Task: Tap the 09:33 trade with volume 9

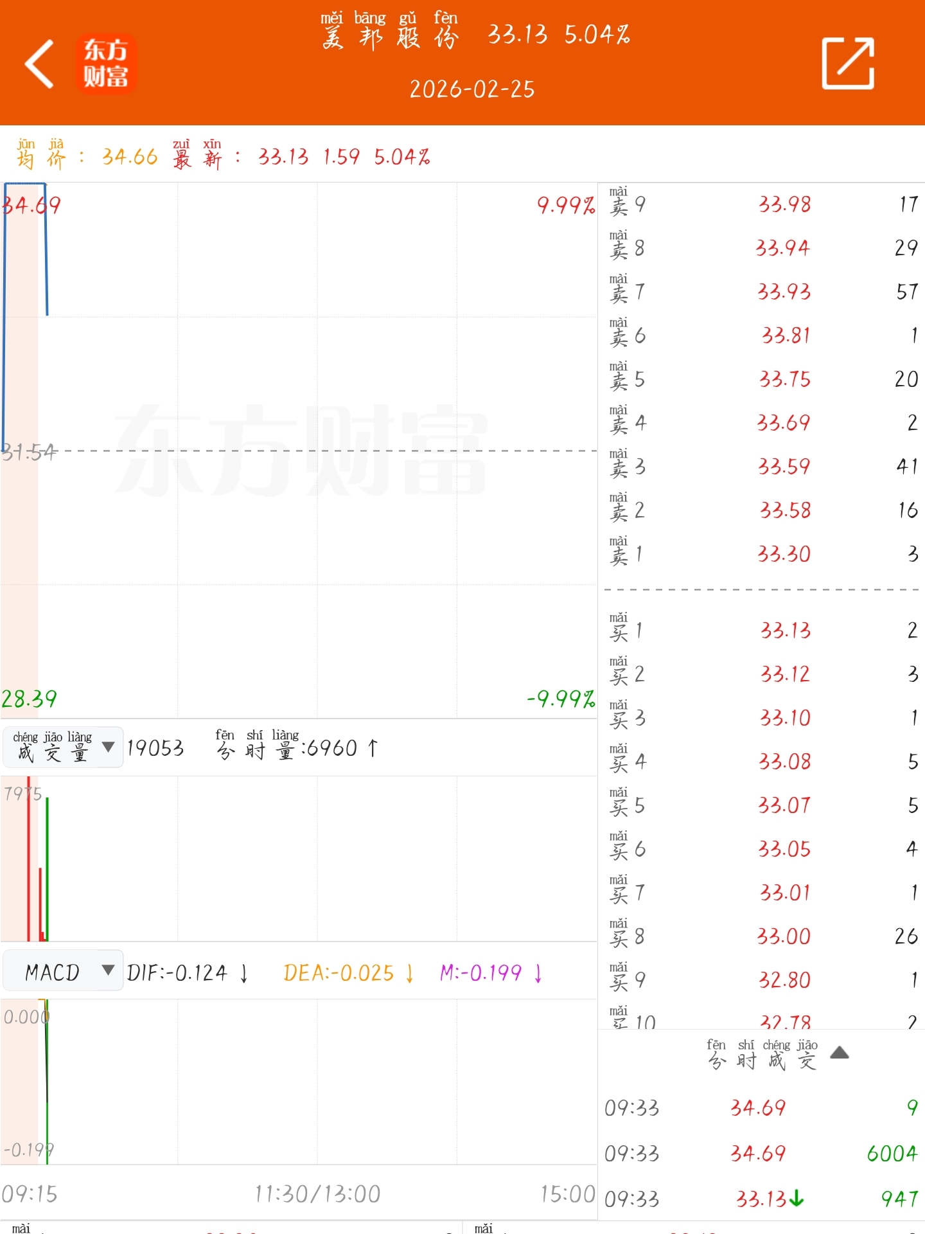Action: [x=762, y=1107]
